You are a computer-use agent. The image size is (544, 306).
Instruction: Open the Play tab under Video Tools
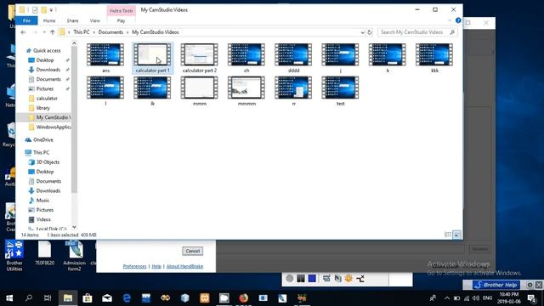tap(121, 20)
